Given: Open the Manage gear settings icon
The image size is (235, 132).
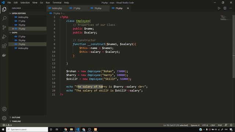Looking at the screenshot, I should pyautogui.click(x=4, y=118).
